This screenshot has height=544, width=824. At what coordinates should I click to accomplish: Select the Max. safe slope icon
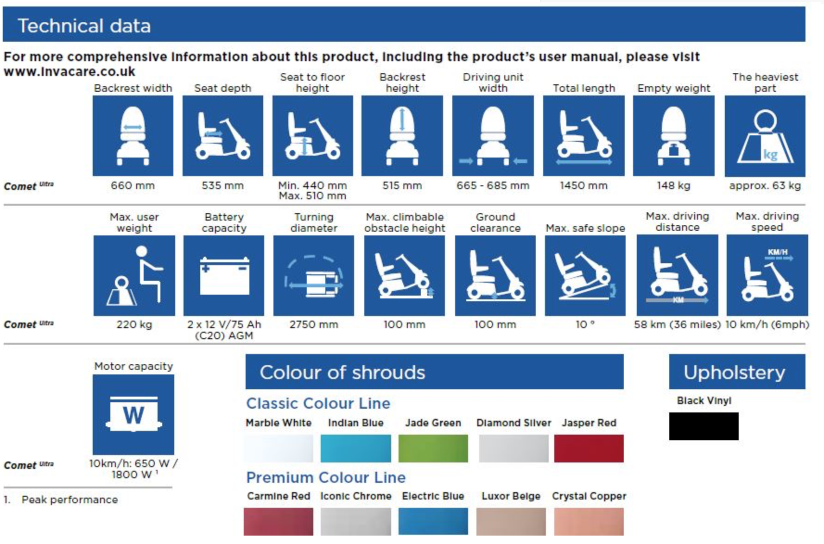tap(585, 276)
